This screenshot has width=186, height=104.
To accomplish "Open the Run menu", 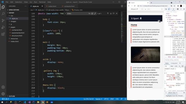I will pyautogui.click(x=35, y=2).
